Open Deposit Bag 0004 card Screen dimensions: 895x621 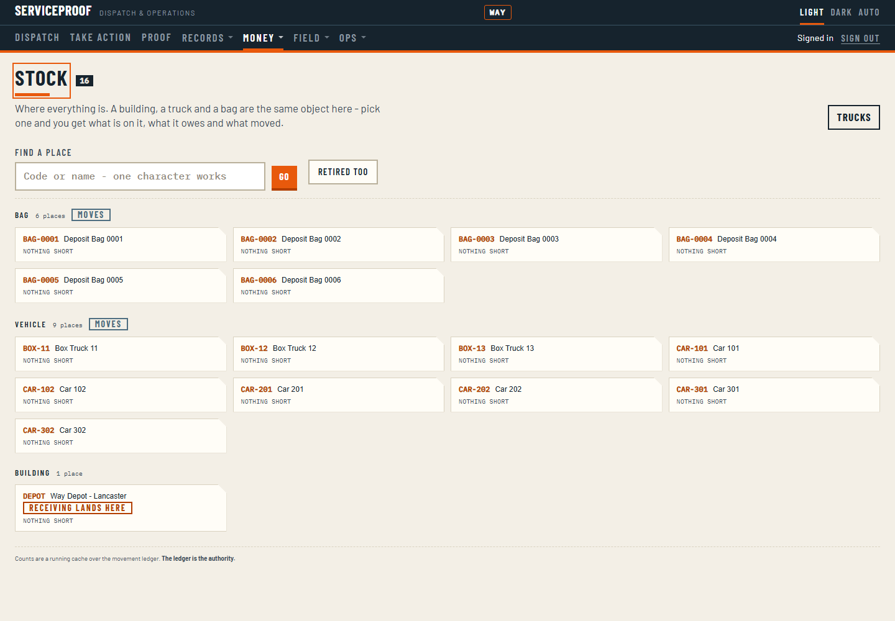[774, 245]
